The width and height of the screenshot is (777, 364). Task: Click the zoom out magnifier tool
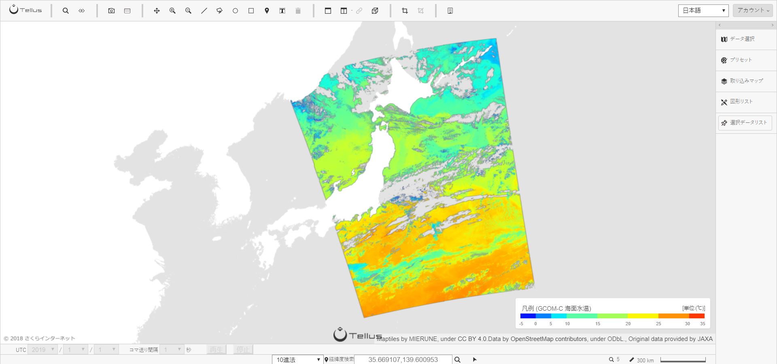pos(188,11)
